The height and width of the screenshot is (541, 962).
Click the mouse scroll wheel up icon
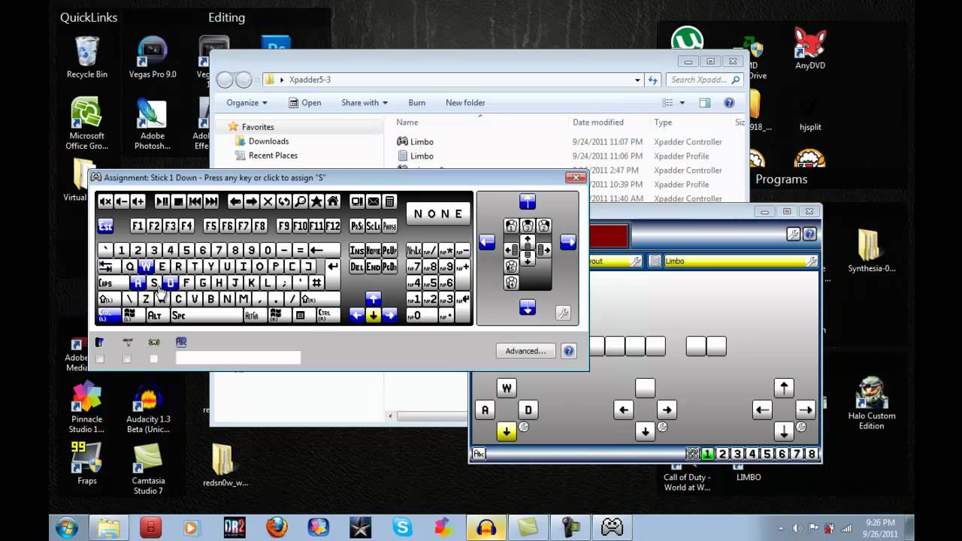pyautogui.click(x=528, y=242)
